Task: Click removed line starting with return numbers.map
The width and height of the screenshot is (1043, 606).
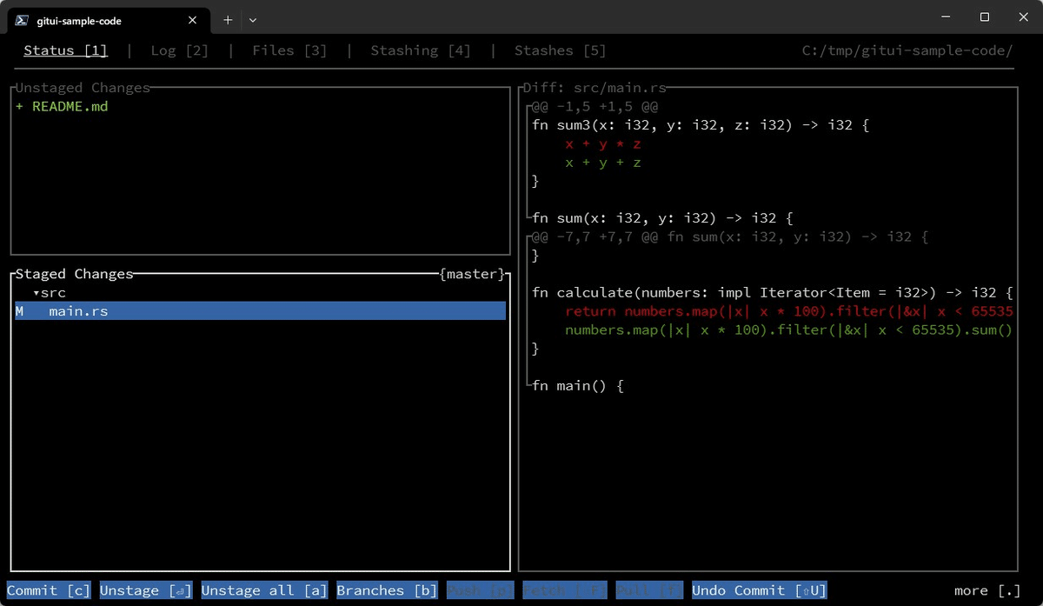Action: pyautogui.click(x=789, y=311)
